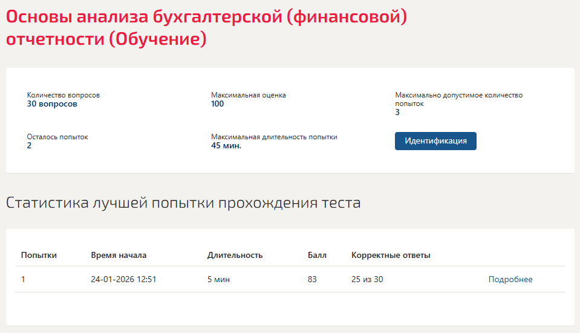
Task: Click the 25 из 30 correct answers cell
Action: pyautogui.click(x=367, y=279)
